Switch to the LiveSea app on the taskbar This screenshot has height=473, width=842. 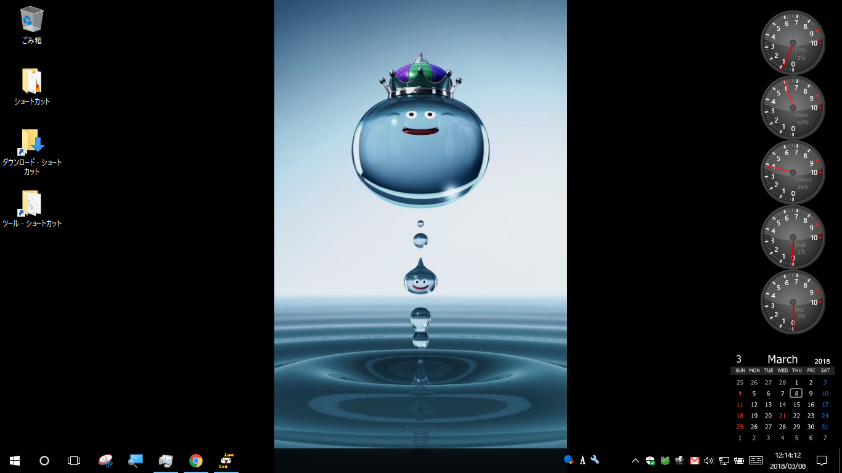coord(226,460)
